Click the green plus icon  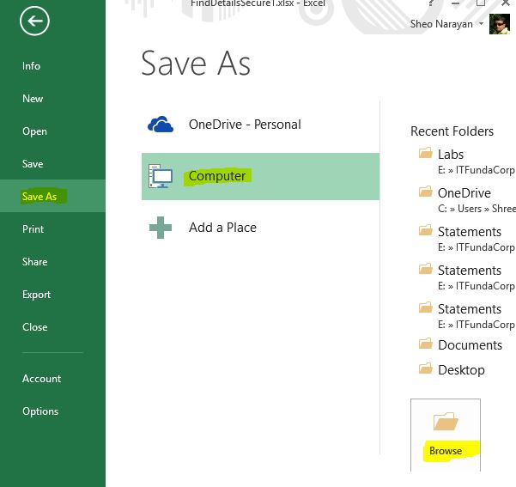(161, 228)
